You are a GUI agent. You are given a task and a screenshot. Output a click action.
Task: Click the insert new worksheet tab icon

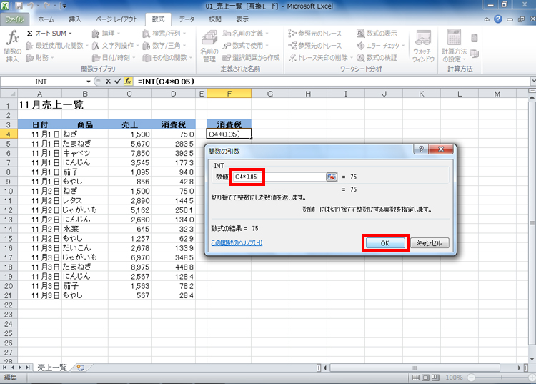[x=81, y=368]
